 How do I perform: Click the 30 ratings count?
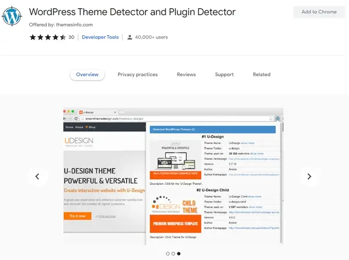click(71, 37)
